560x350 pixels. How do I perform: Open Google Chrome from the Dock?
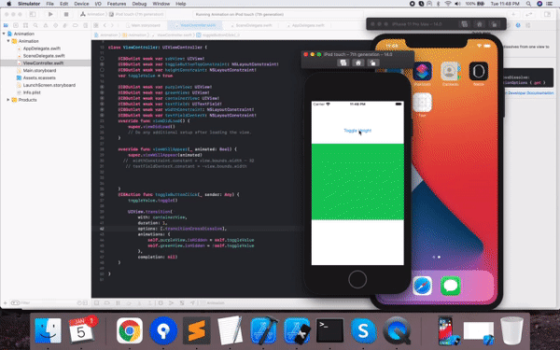tap(130, 330)
